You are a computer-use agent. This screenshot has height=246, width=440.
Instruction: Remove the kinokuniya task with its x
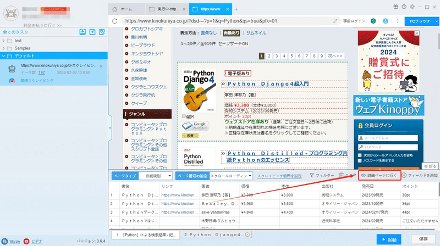(x=101, y=66)
